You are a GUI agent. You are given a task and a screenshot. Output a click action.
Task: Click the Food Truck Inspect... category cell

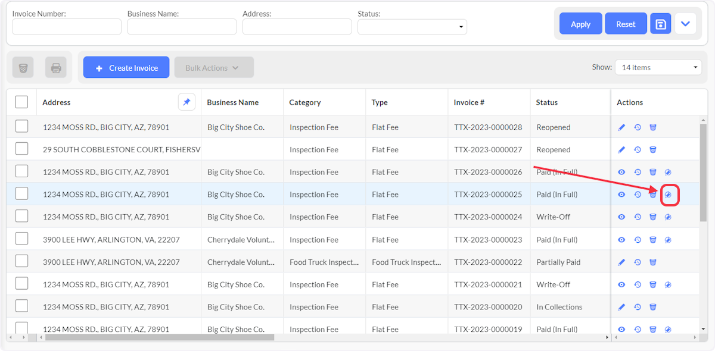coord(324,262)
